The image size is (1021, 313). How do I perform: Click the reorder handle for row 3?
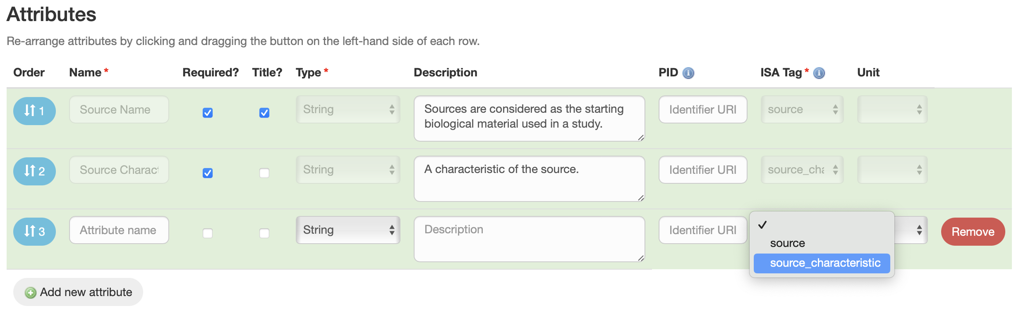coord(34,232)
